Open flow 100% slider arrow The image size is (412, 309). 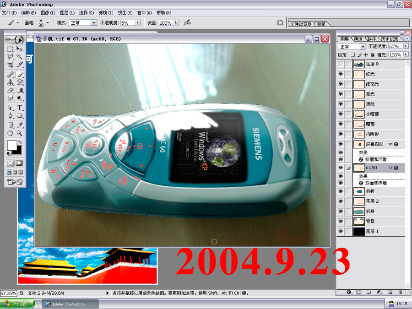[176, 23]
